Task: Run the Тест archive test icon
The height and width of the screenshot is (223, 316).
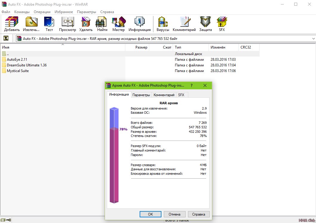Action: (x=49, y=23)
